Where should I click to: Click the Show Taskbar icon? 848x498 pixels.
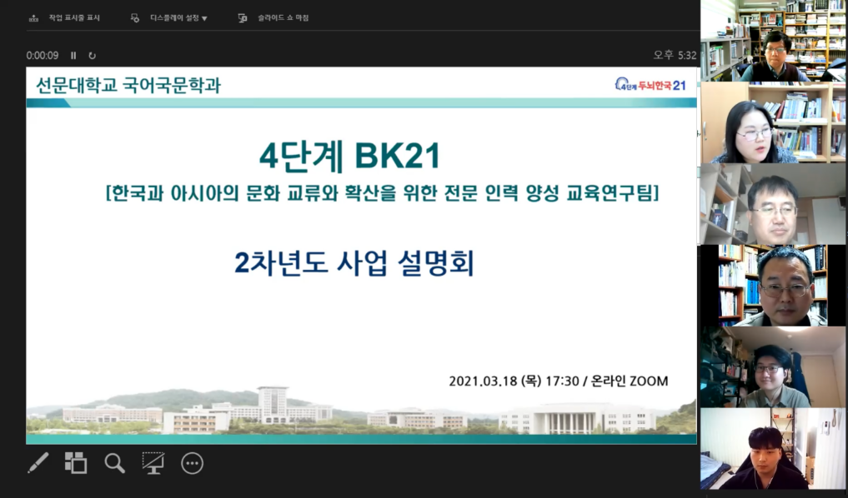(33, 17)
